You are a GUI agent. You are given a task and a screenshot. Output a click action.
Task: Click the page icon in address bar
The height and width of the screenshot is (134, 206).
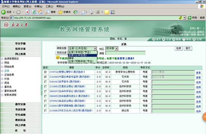click(12, 18)
